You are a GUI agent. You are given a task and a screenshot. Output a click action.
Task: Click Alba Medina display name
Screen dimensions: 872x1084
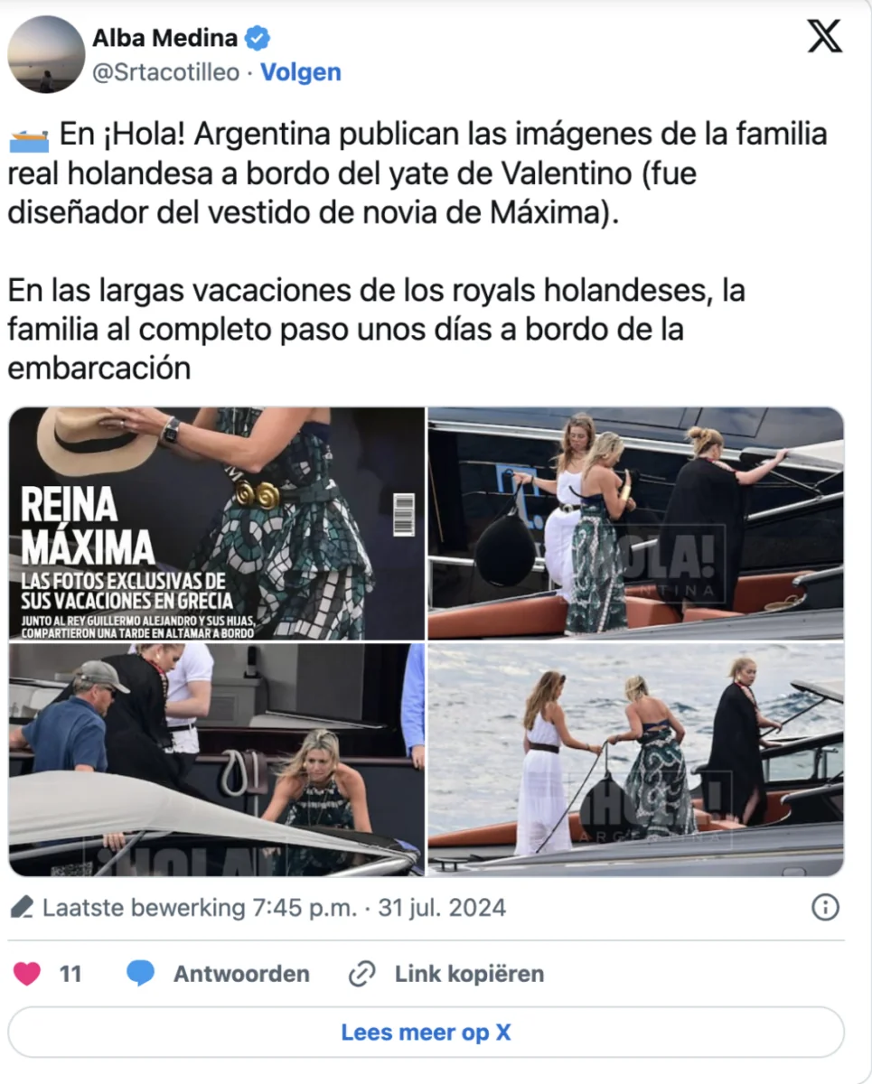click(x=165, y=38)
